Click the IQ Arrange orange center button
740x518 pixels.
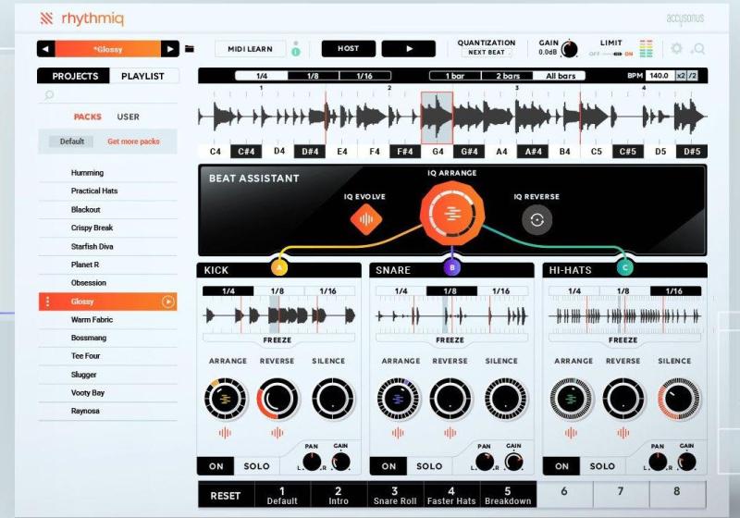[x=451, y=213]
